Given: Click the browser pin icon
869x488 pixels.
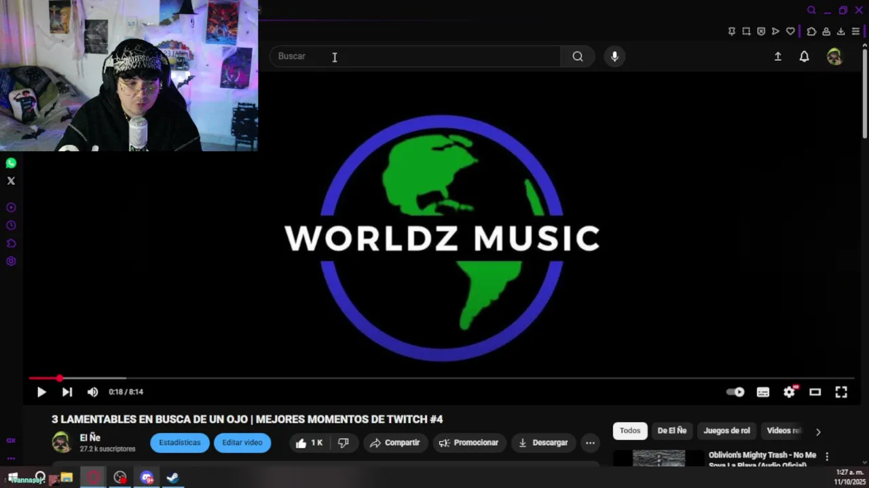Looking at the screenshot, I should pos(732,31).
